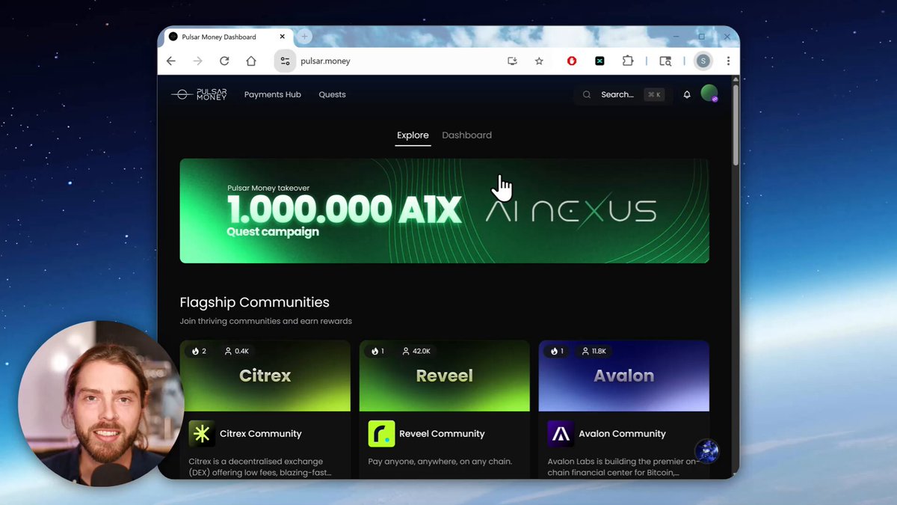The image size is (897, 505).
Task: Click the flame badge on Reveel card
Action: click(378, 351)
